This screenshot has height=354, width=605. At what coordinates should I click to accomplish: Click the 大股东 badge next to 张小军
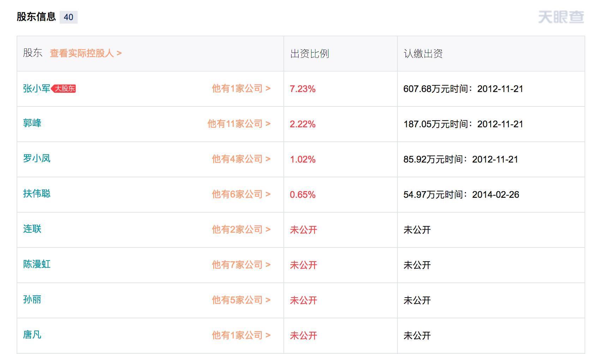(x=64, y=88)
